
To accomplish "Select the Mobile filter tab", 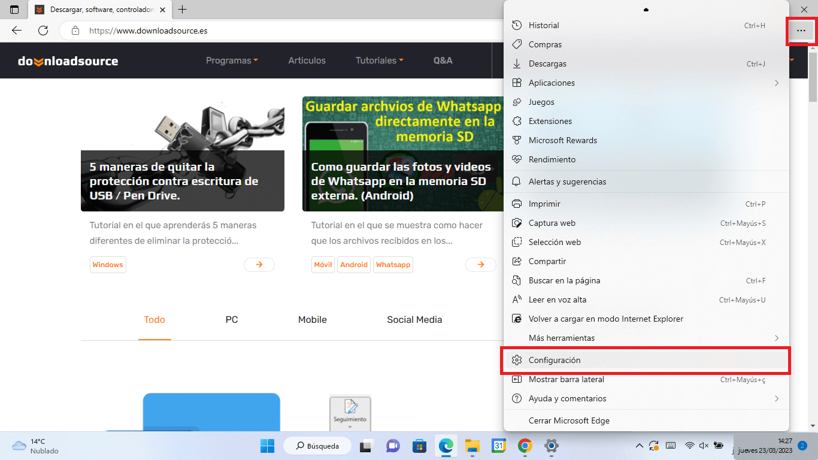I will (x=313, y=320).
